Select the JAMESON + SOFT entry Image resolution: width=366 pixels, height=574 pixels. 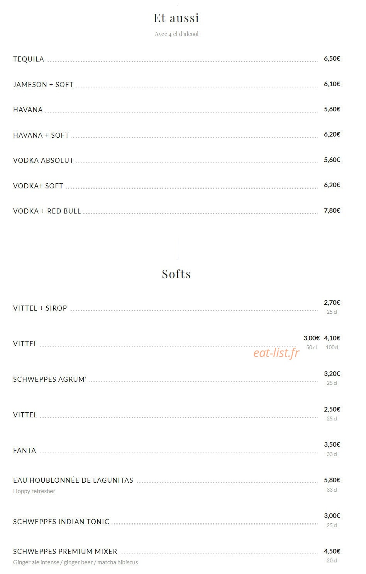pos(43,85)
